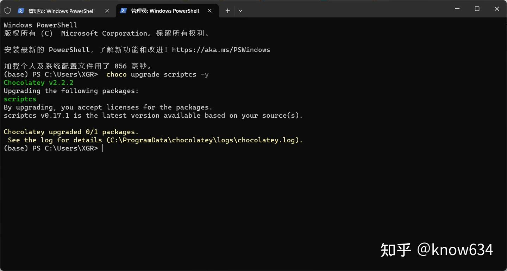The image size is (507, 271).
Task: Click the PowerShell icon on the active tab
Action: coord(123,11)
